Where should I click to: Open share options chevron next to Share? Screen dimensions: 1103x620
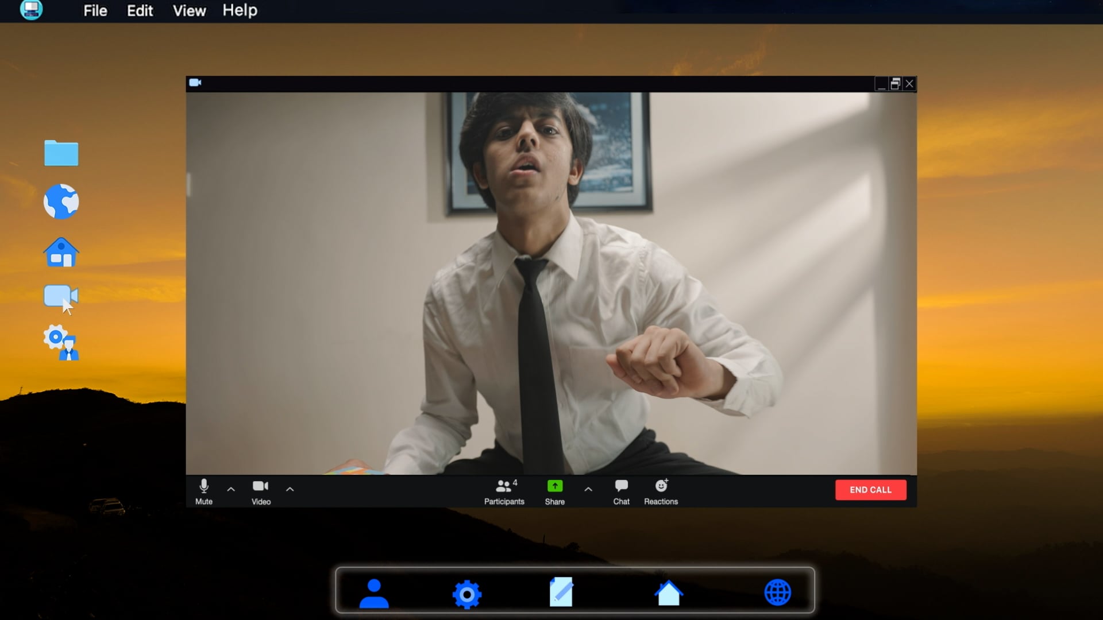[588, 490]
